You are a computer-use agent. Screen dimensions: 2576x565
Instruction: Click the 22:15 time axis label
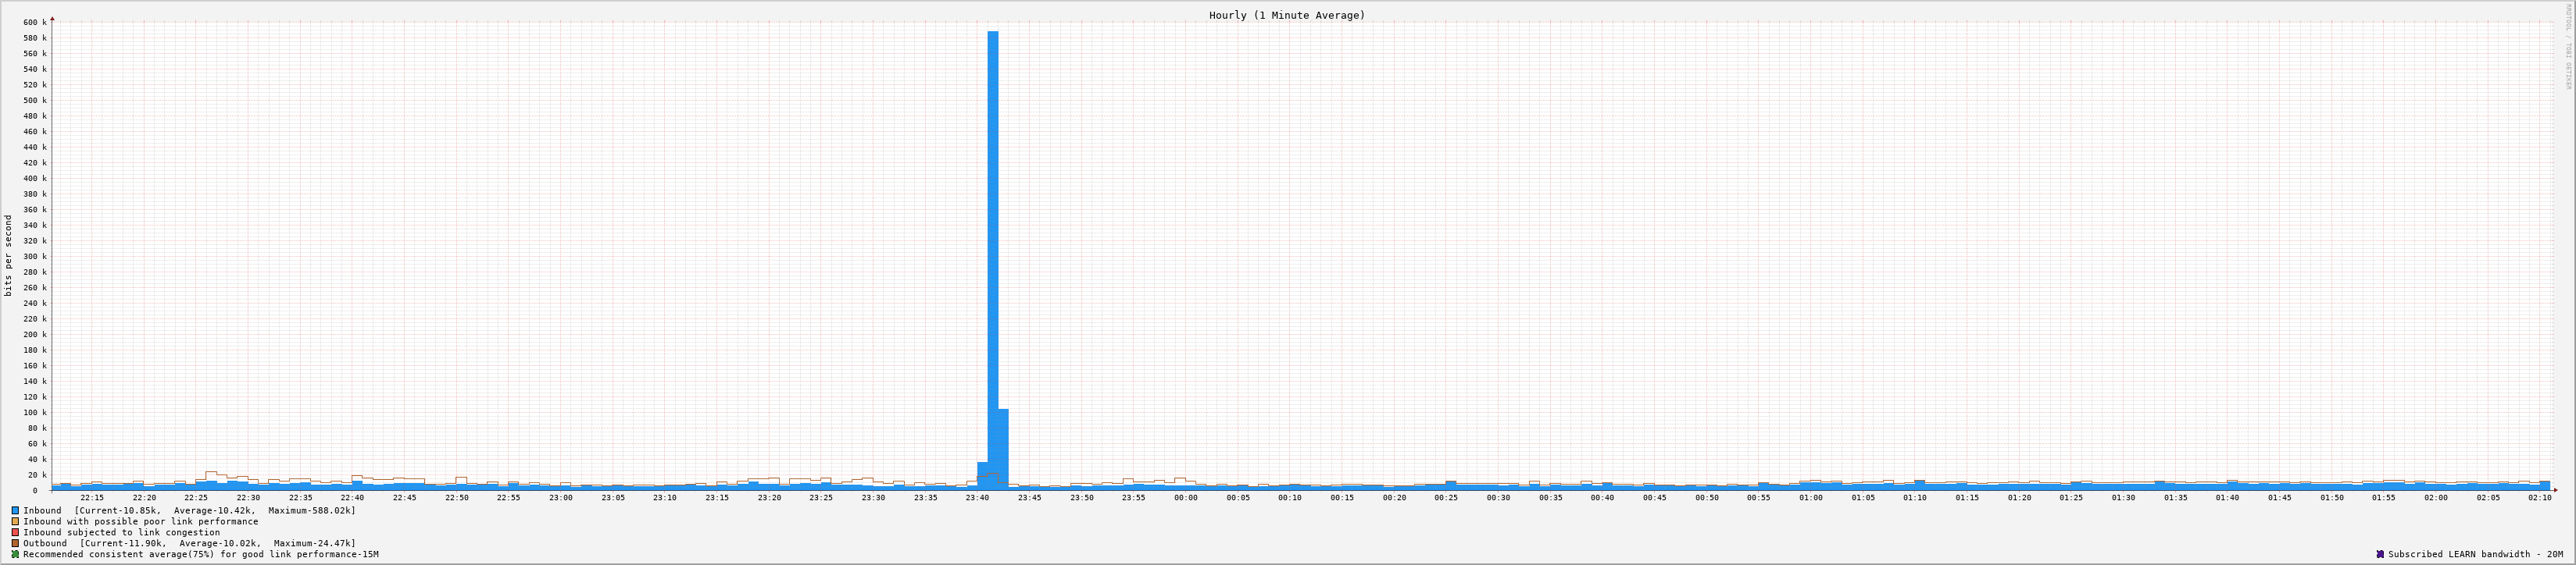point(92,497)
